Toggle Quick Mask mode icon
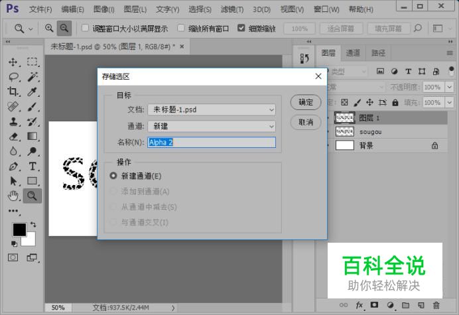Image resolution: width=459 pixels, height=315 pixels. click(x=13, y=257)
